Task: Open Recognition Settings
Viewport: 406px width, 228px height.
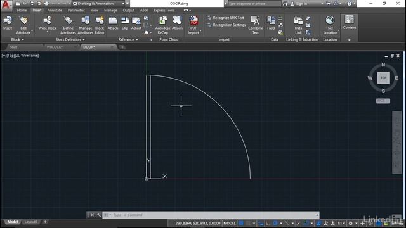Action: coord(226,25)
